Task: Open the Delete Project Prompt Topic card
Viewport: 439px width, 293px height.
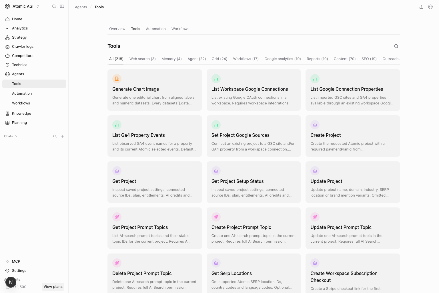Action: 155,273
